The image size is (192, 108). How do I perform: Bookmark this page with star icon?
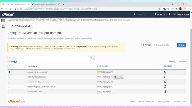click(x=159, y=9)
